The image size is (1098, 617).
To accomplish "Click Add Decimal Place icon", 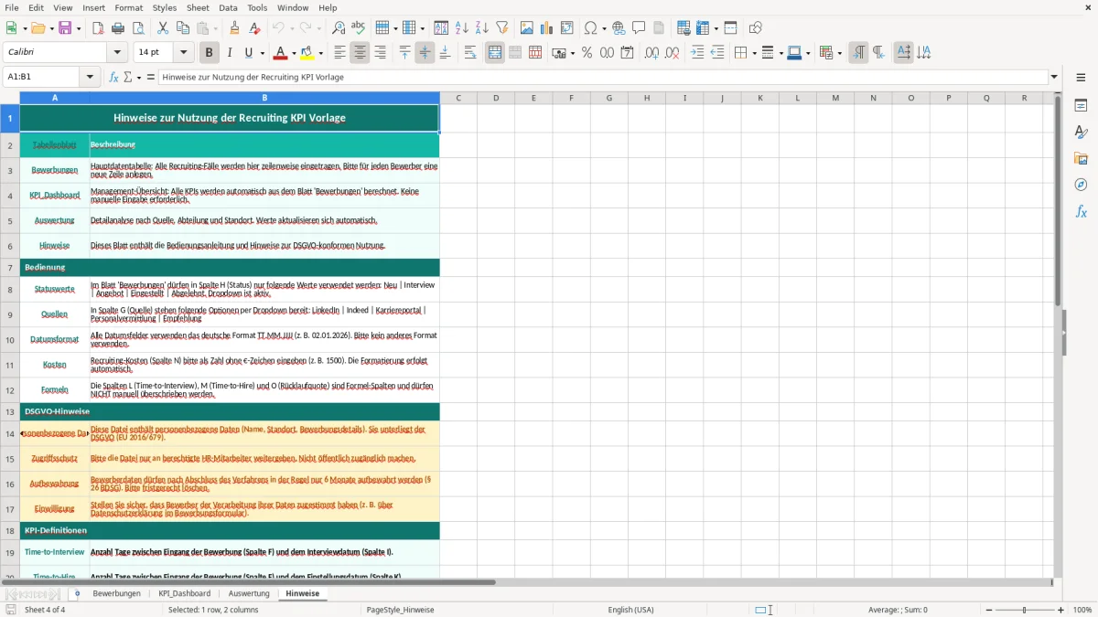I will [651, 53].
